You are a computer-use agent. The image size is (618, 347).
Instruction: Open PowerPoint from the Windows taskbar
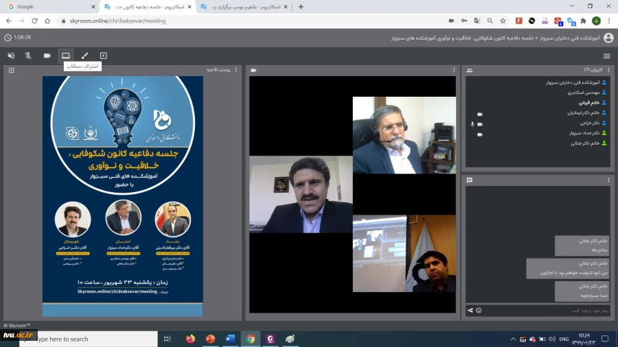[x=210, y=339]
